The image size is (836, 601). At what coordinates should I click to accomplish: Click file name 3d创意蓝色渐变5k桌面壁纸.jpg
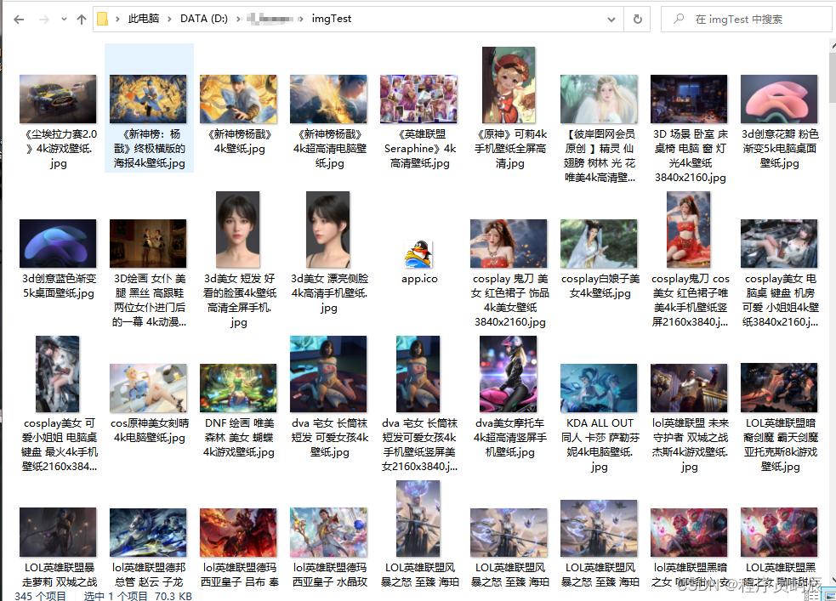click(x=59, y=286)
